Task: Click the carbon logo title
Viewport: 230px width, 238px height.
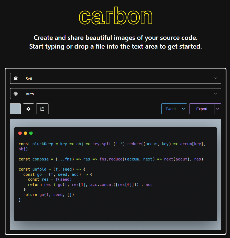Action: [x=116, y=16]
